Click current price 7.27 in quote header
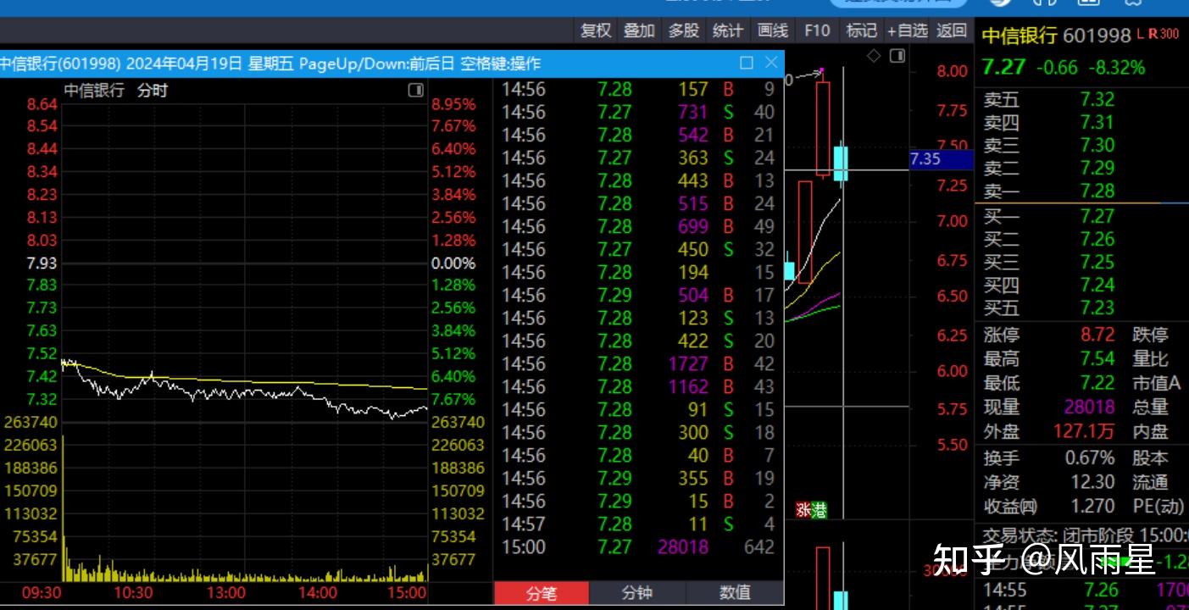 point(1004,67)
